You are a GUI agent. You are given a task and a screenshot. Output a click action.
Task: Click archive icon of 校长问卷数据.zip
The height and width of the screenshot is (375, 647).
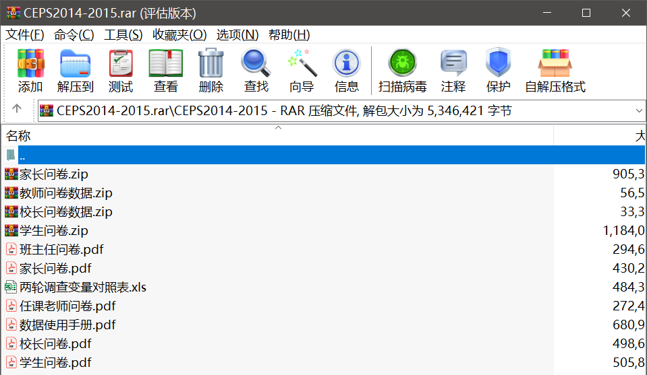tap(11, 211)
